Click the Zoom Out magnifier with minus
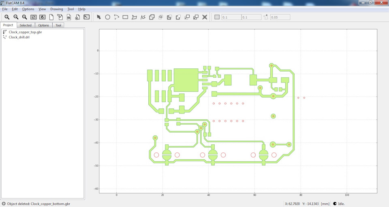The width and height of the screenshot is (389, 207). [16, 17]
